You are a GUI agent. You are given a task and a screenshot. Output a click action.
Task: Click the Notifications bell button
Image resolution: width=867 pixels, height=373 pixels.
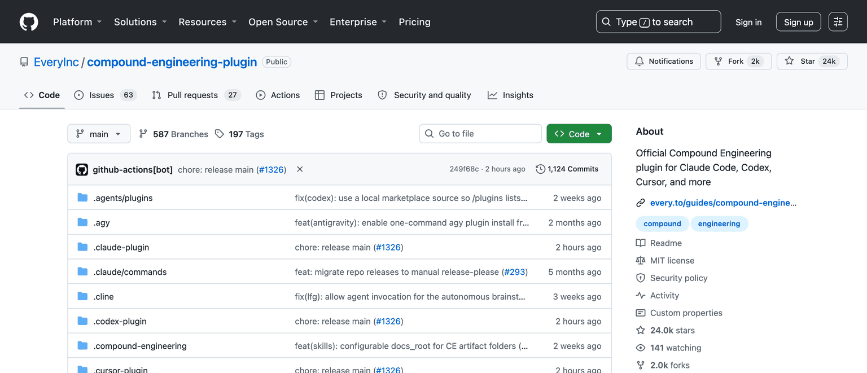664,62
